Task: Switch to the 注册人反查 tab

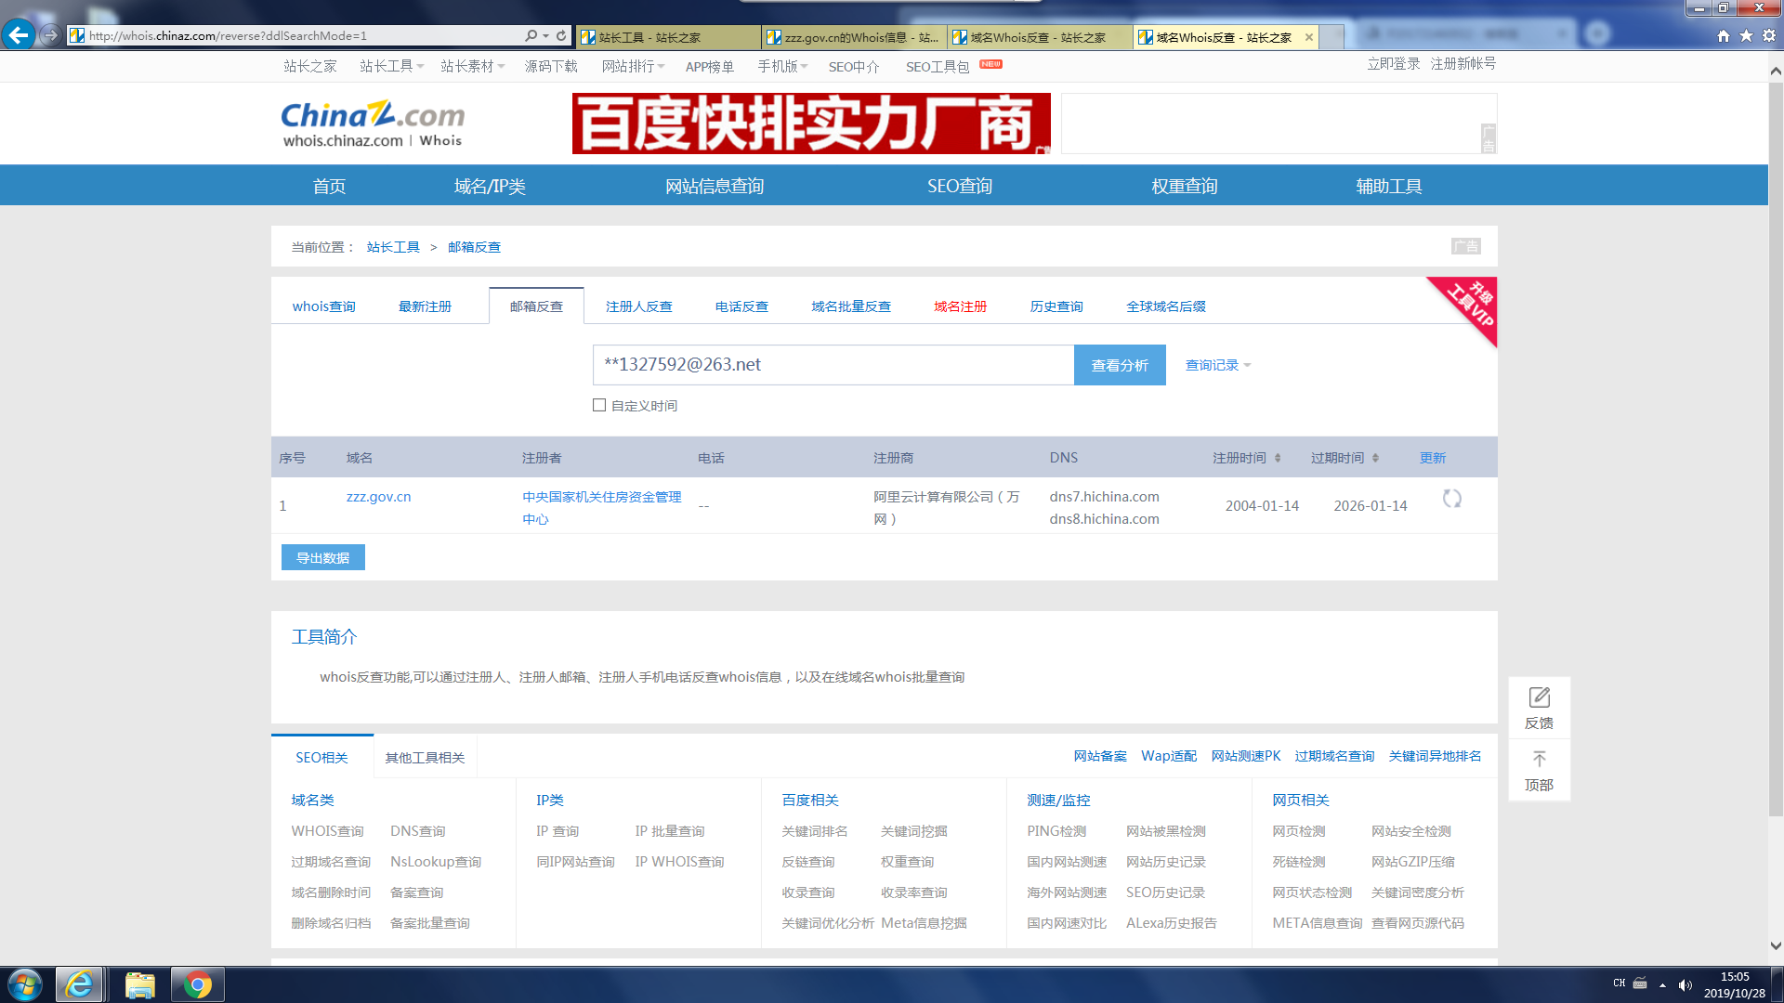Action: click(638, 306)
